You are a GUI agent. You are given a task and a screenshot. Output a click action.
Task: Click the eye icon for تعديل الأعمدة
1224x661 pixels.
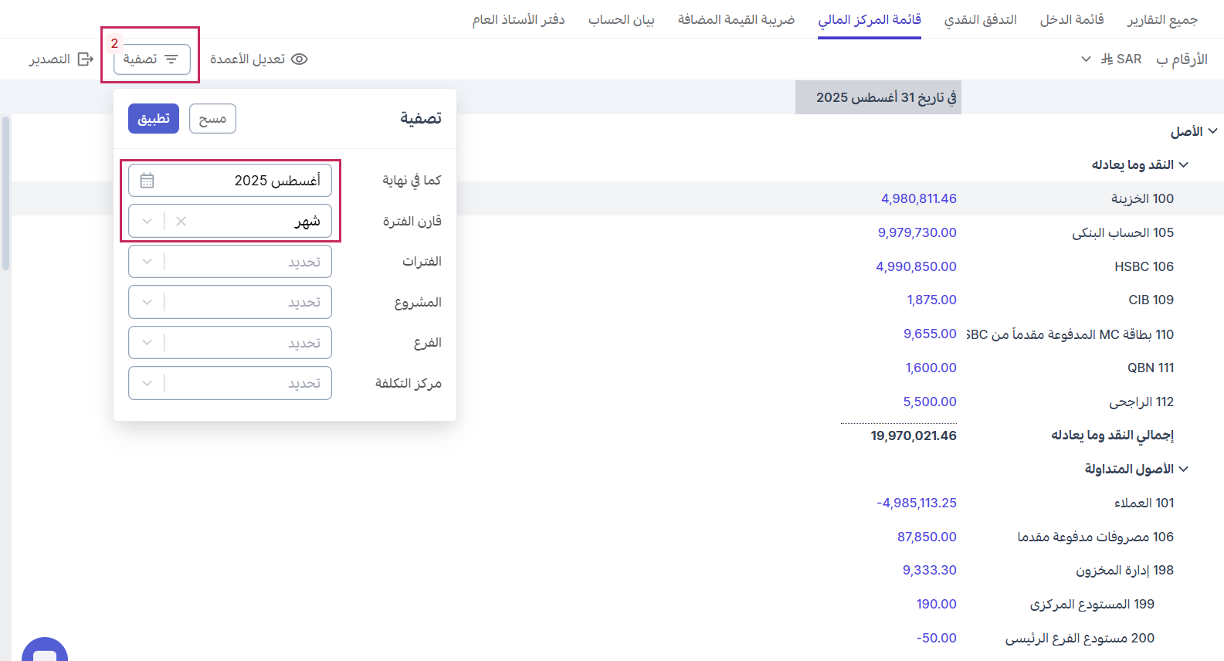point(299,59)
